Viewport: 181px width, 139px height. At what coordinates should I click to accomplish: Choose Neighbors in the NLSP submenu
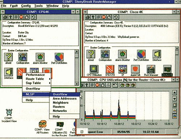pyautogui.click(x=60, y=103)
